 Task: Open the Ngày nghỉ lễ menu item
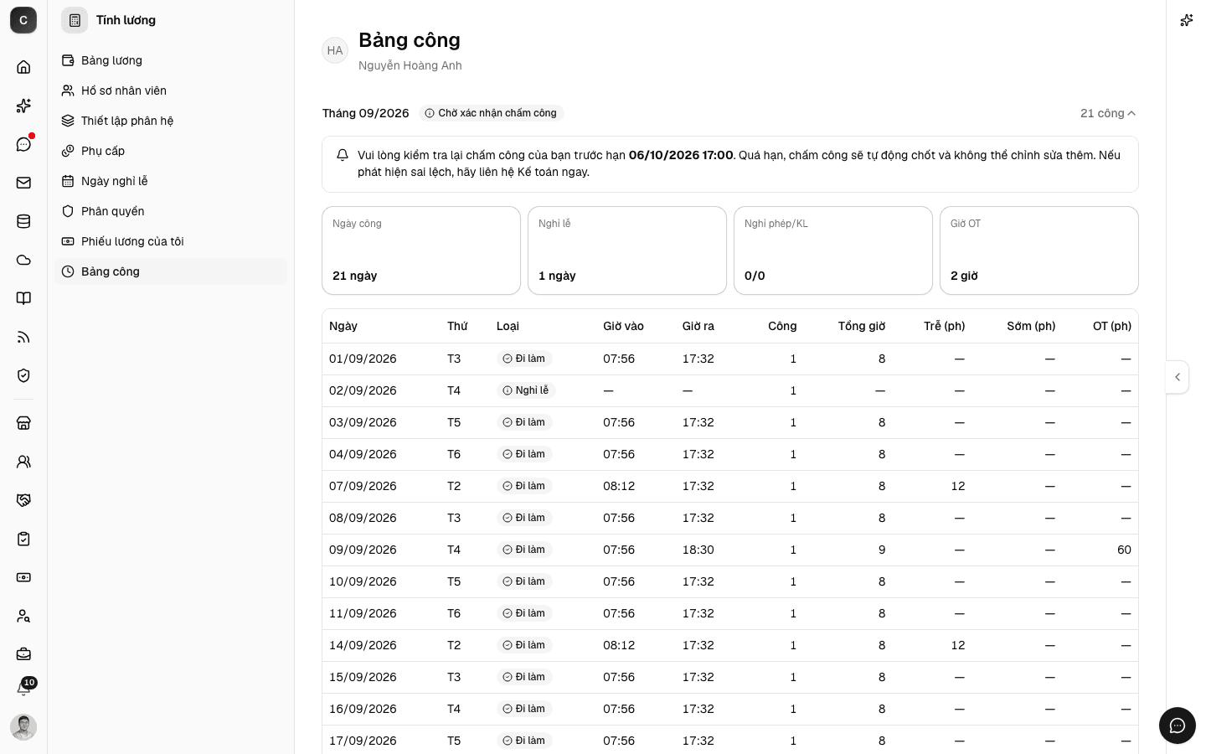click(171, 181)
